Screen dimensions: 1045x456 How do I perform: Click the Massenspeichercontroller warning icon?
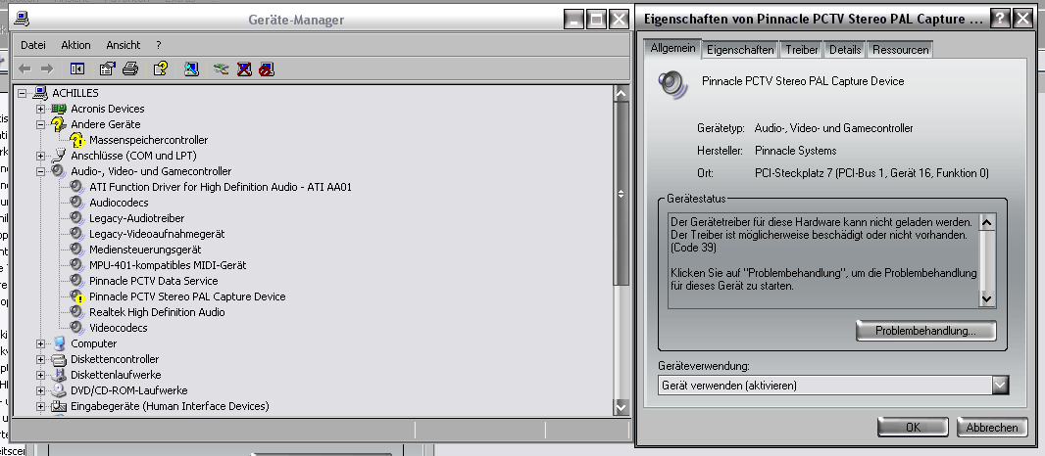(x=77, y=140)
